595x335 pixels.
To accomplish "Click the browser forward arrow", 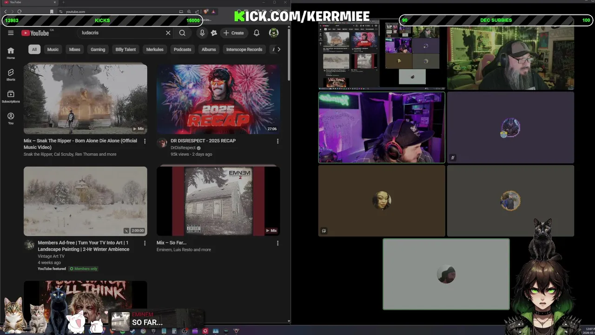I will point(13,12).
